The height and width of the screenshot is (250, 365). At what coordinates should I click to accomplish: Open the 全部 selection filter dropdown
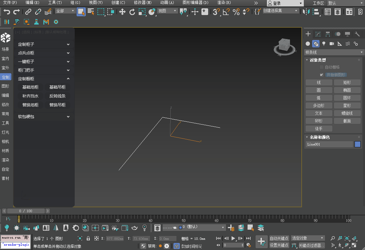click(65, 11)
